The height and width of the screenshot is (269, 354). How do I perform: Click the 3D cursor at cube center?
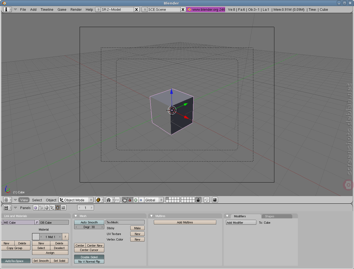click(172, 110)
